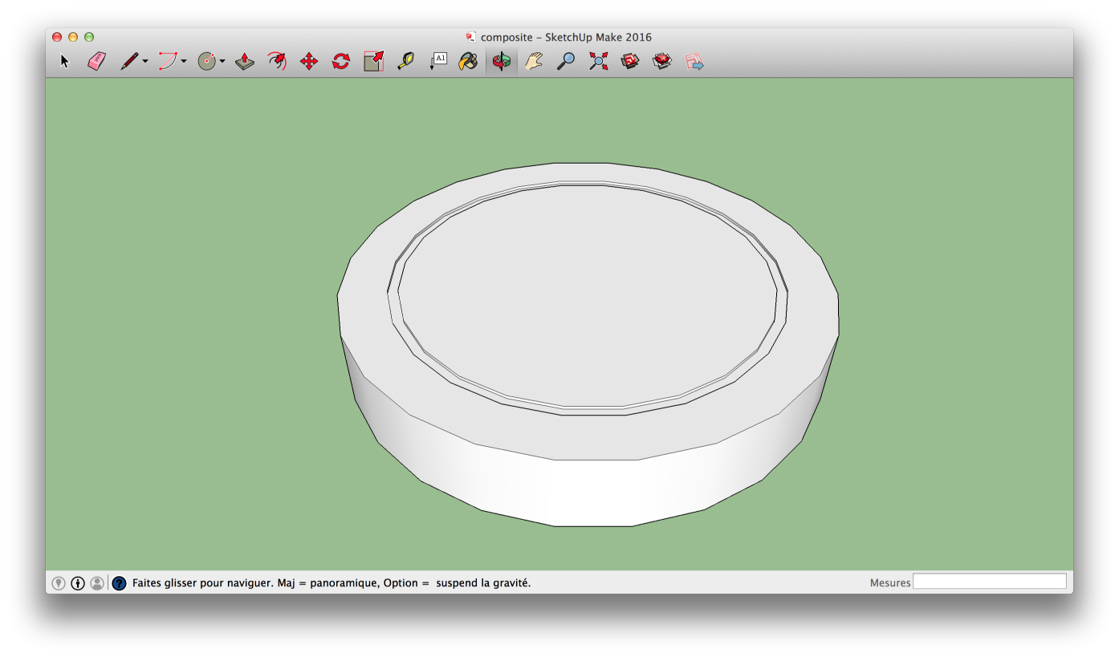Click inside the Mesures input box

pos(990,582)
